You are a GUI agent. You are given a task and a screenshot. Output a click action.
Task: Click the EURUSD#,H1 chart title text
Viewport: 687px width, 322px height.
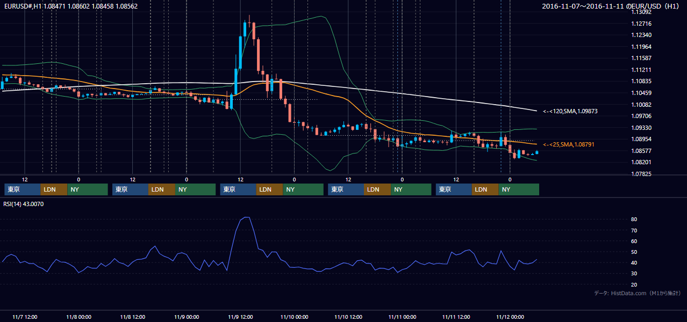tap(71, 6)
